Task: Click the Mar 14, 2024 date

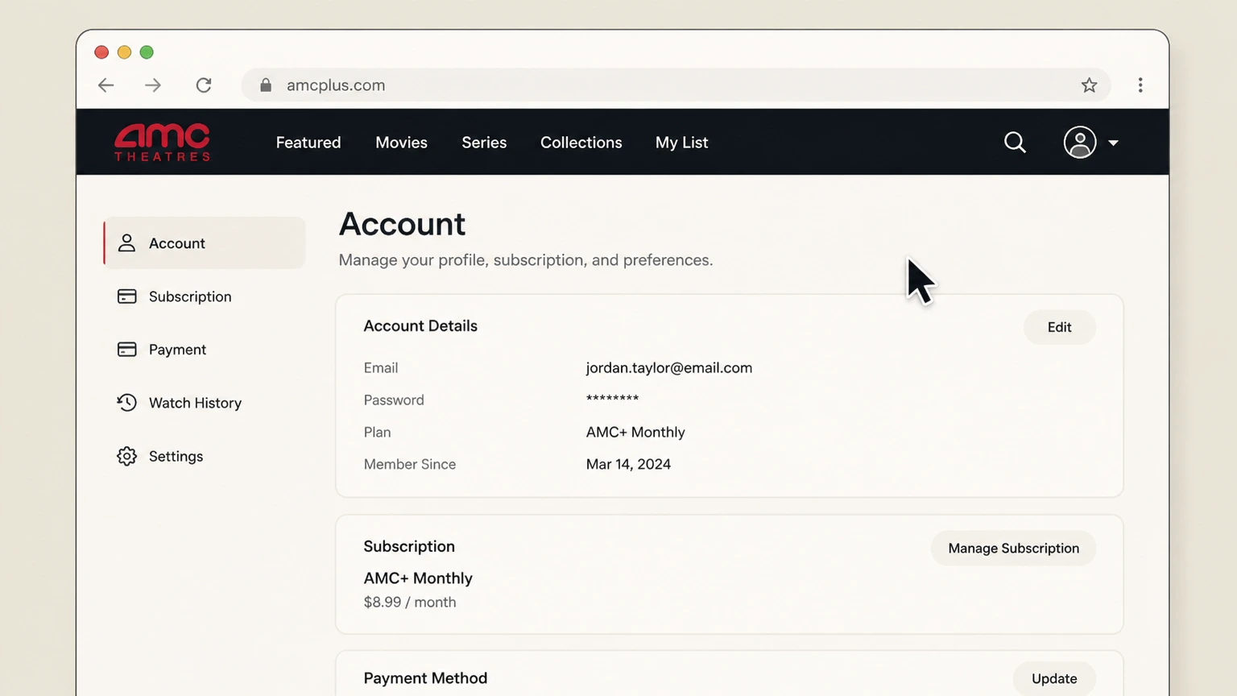Action: [x=628, y=464]
